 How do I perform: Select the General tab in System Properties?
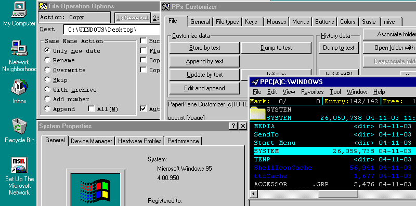point(55,140)
